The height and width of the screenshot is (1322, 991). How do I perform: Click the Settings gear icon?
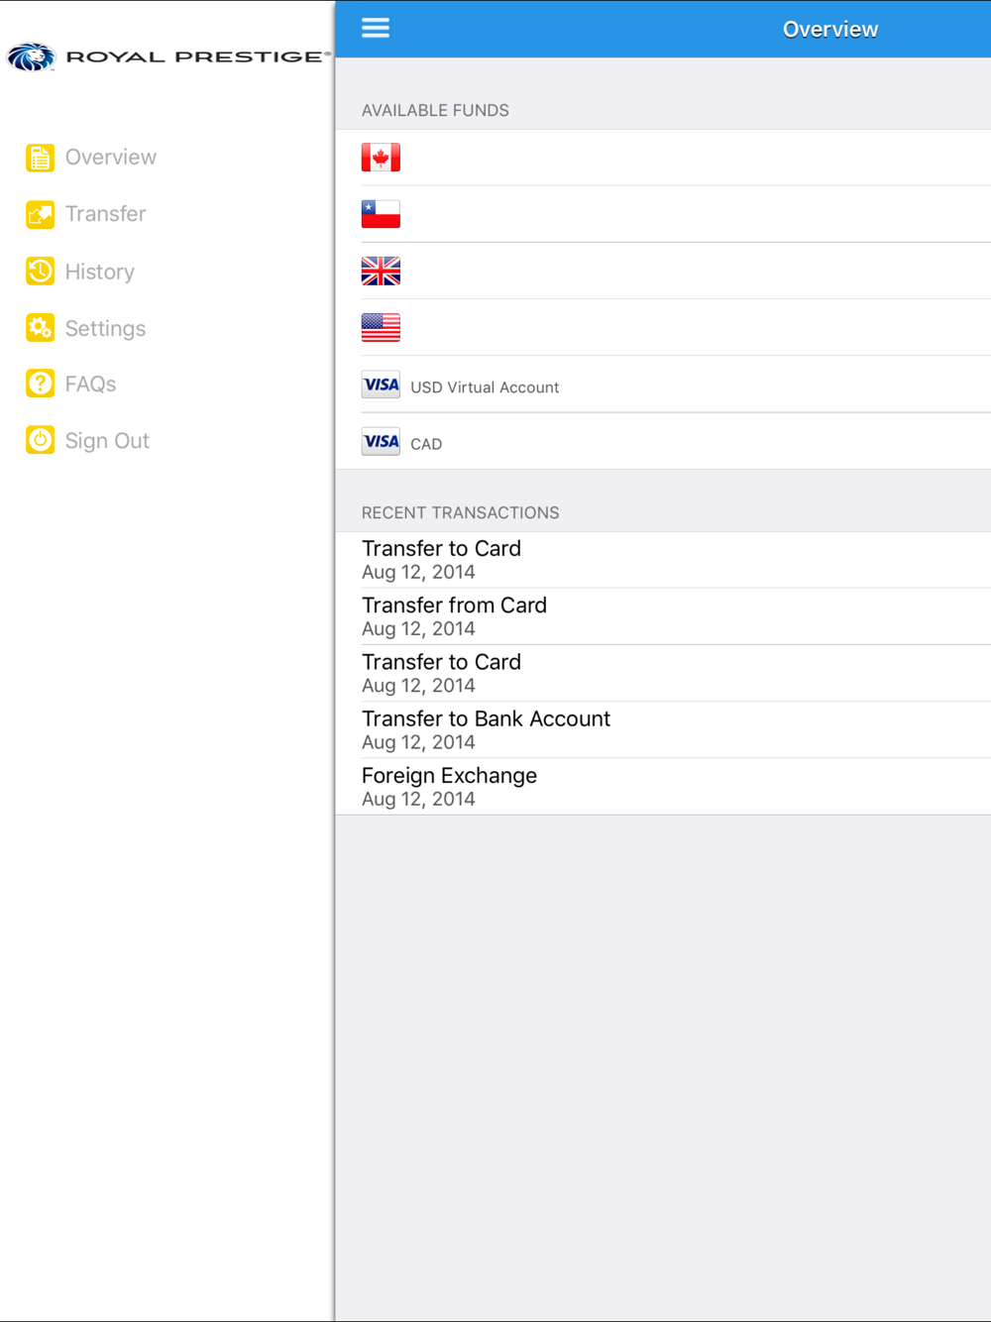(41, 327)
